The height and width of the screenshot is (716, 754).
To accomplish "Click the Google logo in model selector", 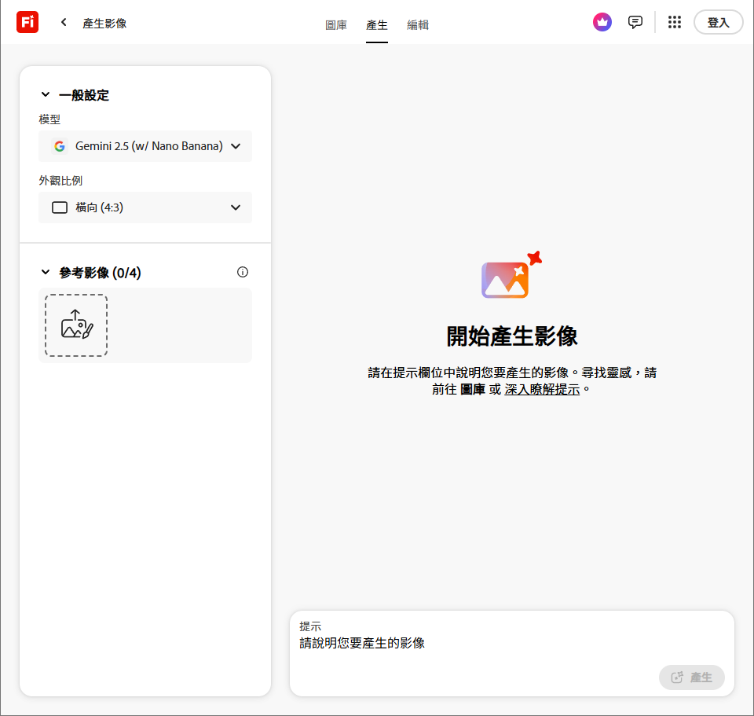I will coord(60,146).
